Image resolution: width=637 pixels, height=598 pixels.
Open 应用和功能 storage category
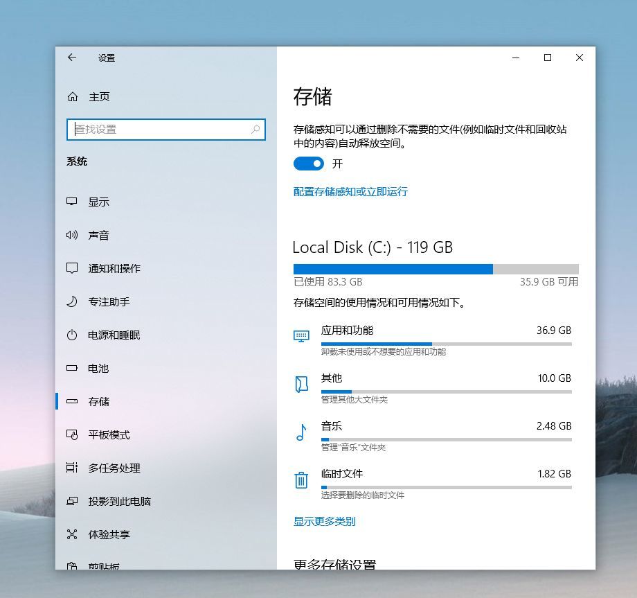click(432, 340)
